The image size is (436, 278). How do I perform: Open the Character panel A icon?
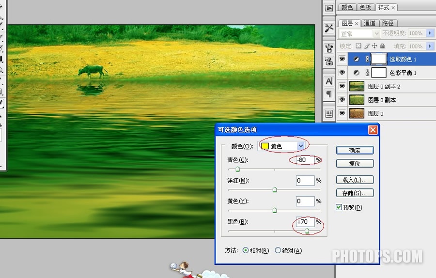click(329, 81)
